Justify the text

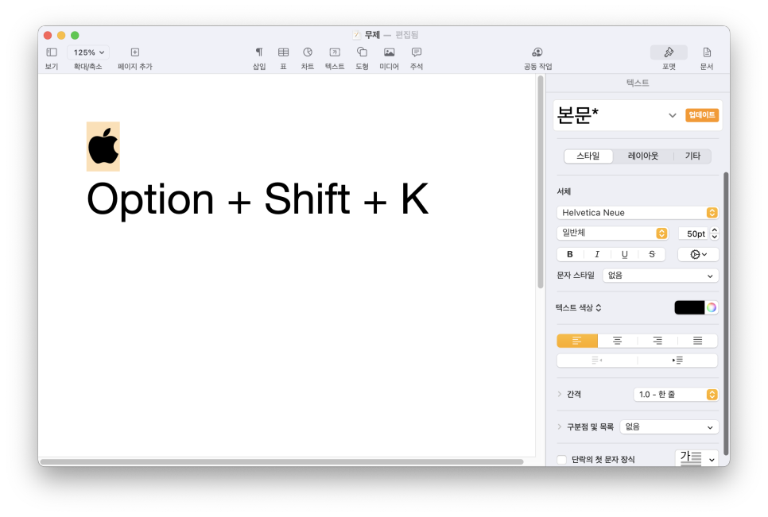pos(697,341)
